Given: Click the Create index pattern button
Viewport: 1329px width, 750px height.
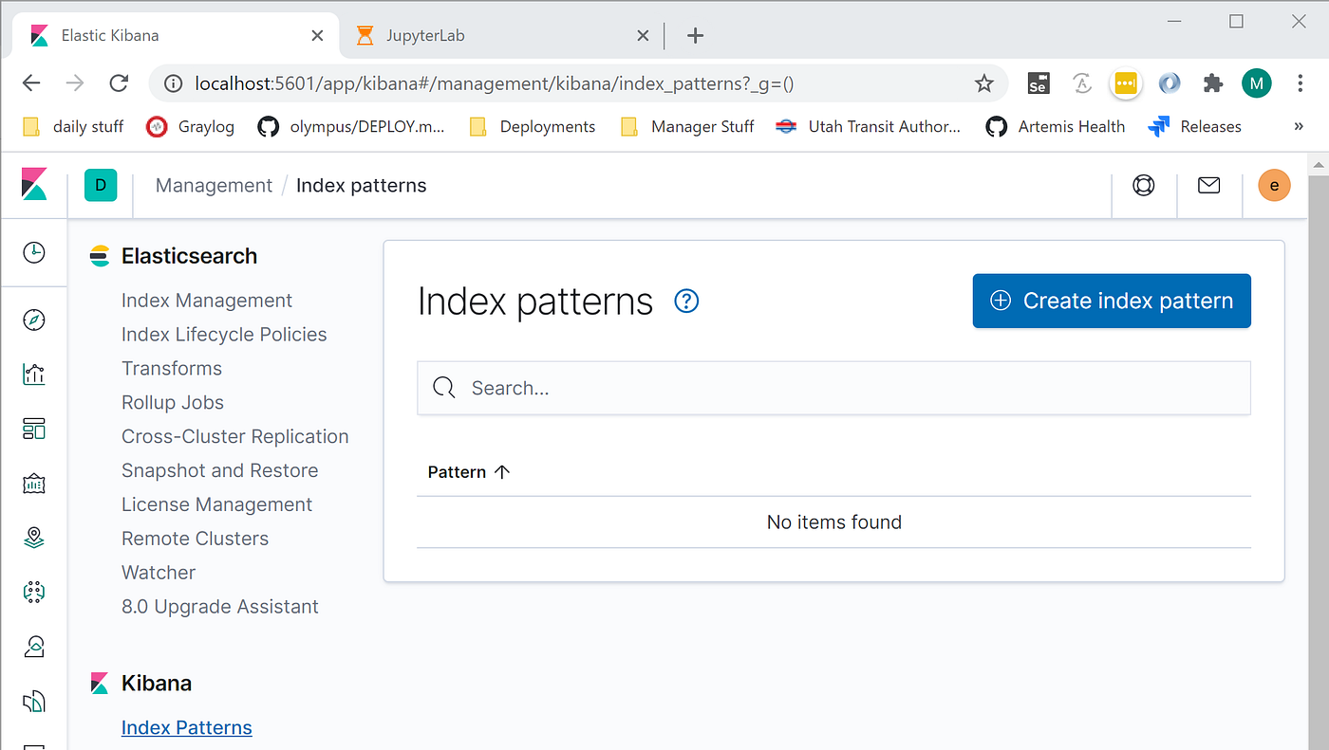Looking at the screenshot, I should pos(1112,302).
